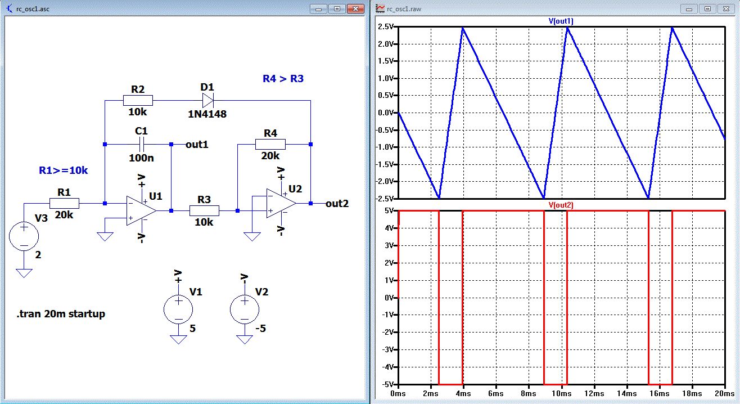Click the out2 net label
Image resolution: width=740 pixels, height=404 pixels.
pyautogui.click(x=337, y=204)
